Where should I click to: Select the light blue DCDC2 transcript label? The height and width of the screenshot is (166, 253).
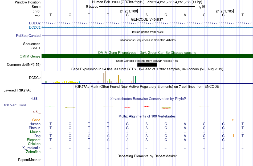(35, 27)
